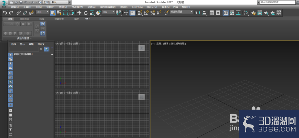Toggle the Angle Snap button
Screen dimensions: 299x138
146,13
